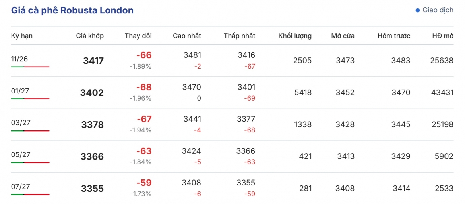Click the range bar under 07/27
This screenshot has height=204, width=465.
click(30, 194)
